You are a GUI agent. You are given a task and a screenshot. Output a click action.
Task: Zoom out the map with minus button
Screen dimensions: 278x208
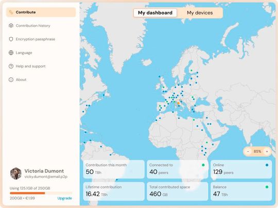(248, 151)
